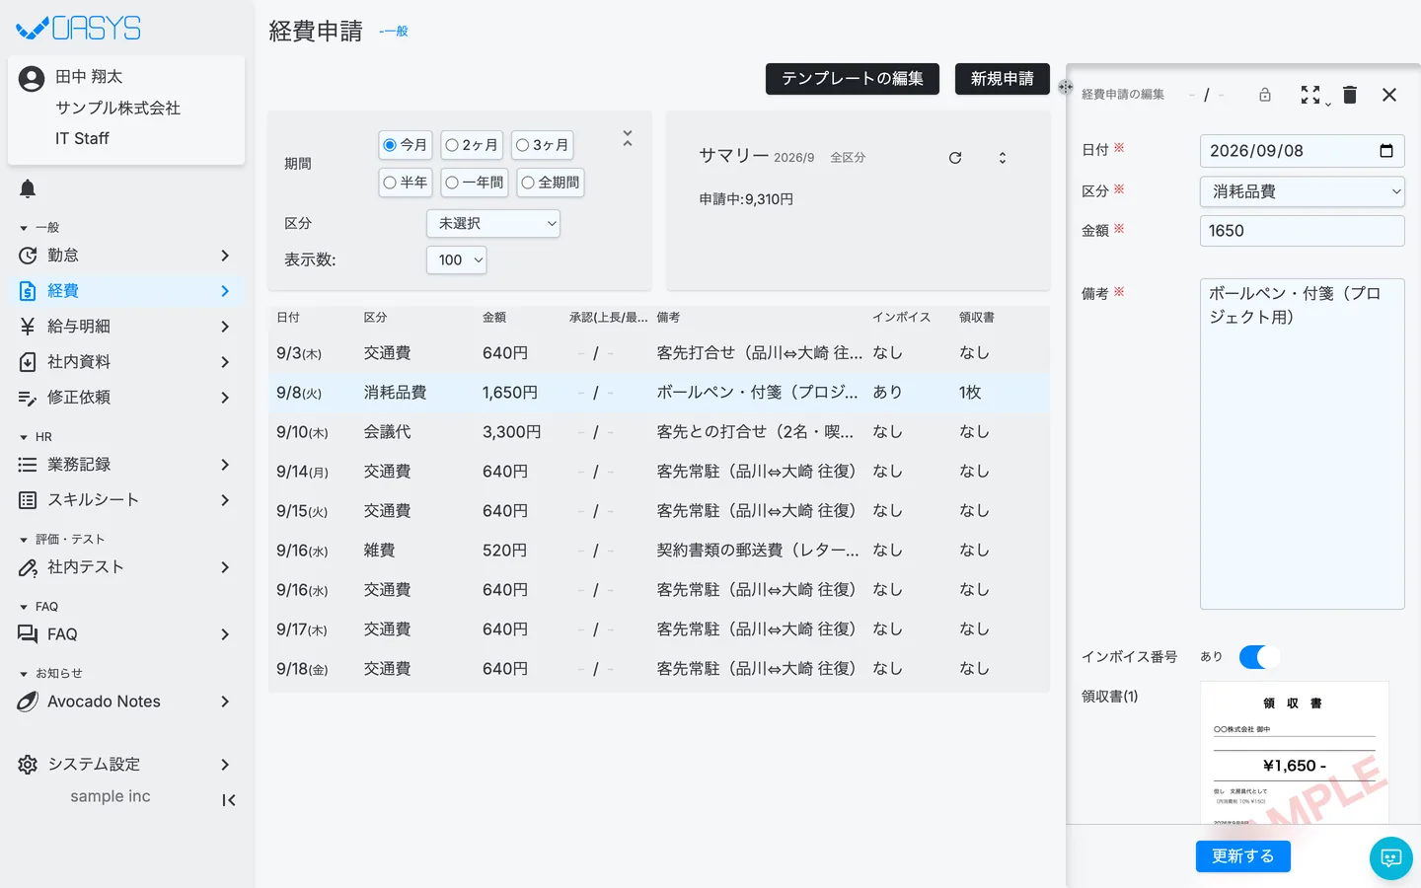Click the 備考 text area
This screenshot has height=888, width=1421.
(1303, 444)
